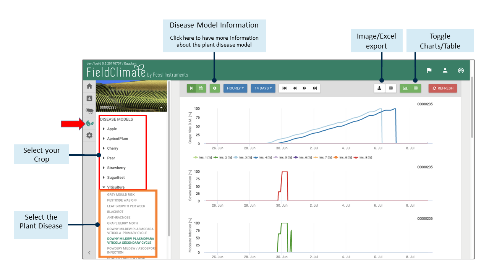Jump to the latest period with skip-forward icon

(315, 88)
